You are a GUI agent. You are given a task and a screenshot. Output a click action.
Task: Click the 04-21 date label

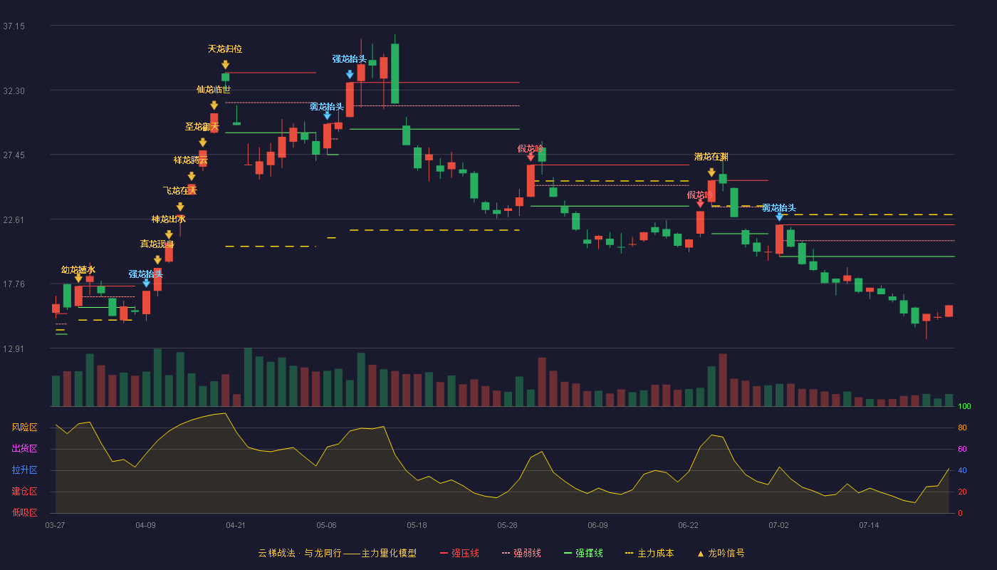pyautogui.click(x=236, y=525)
